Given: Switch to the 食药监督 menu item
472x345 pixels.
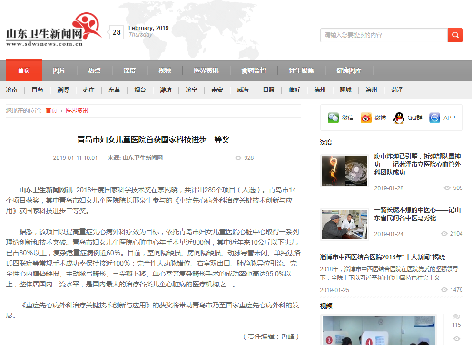Looking at the screenshot, I should (x=254, y=70).
